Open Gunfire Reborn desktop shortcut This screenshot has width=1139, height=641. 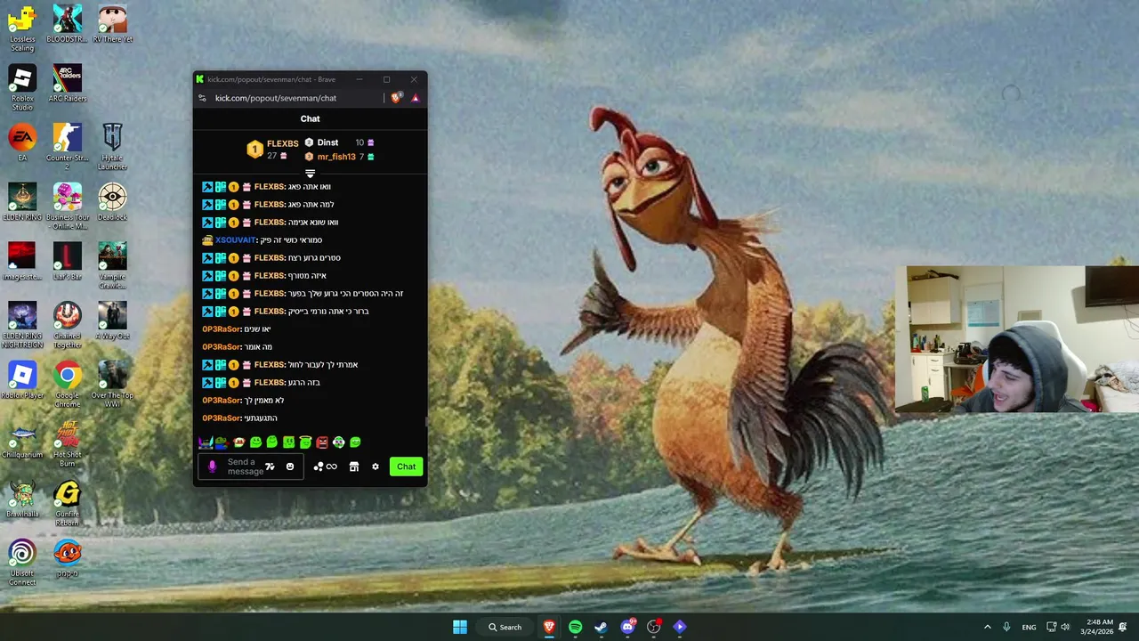point(68,504)
